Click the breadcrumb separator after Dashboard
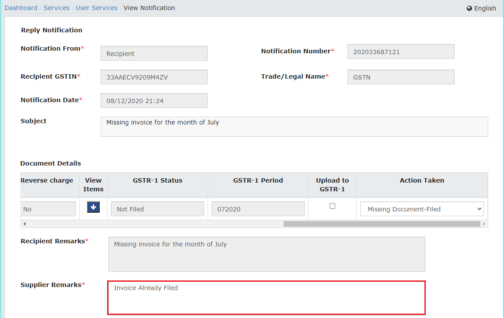Image resolution: width=504 pixels, height=318 pixels. point(40,8)
